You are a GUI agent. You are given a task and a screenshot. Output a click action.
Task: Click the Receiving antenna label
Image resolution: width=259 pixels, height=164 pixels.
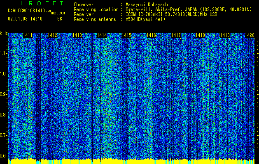[95, 19]
